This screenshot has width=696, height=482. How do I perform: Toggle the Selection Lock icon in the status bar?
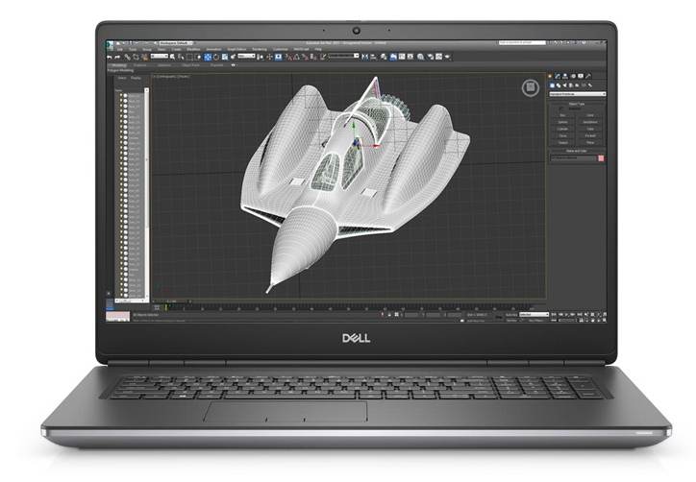(389, 314)
